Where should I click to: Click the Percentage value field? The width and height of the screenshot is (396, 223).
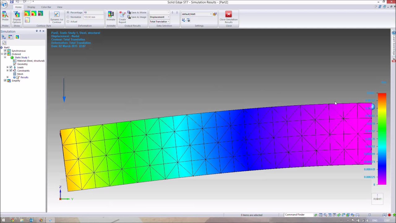93,13
